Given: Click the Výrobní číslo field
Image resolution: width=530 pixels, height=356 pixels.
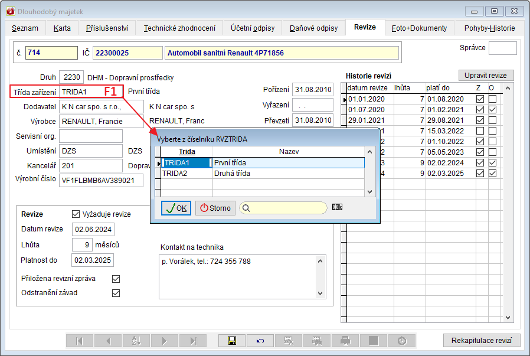Looking at the screenshot, I should click(101, 181).
